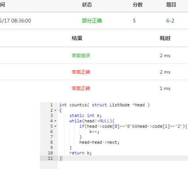Click the 耗时 column header

[x=165, y=38]
